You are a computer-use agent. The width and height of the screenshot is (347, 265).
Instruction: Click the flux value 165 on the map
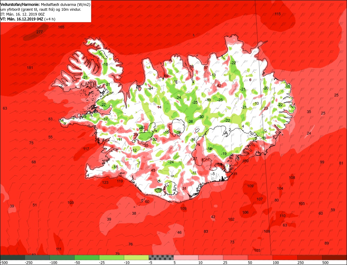[x=61, y=27]
